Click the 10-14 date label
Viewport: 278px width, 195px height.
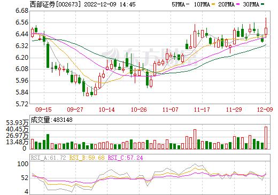pos(107,110)
